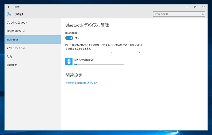
Task: Open マウスとタッチパッド settings
Action: tap(33, 48)
